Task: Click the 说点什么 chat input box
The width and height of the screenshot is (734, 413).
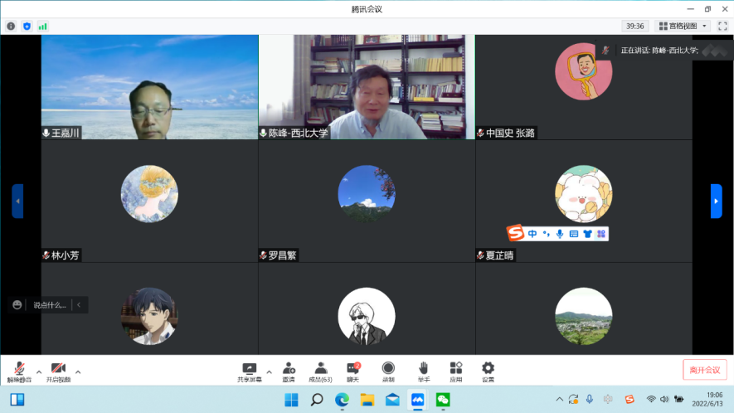Action: tap(50, 305)
